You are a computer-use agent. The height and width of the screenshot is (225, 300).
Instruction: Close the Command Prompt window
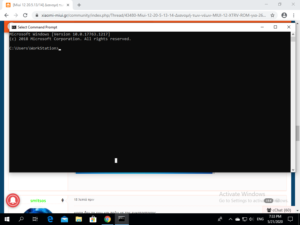pos(289,27)
